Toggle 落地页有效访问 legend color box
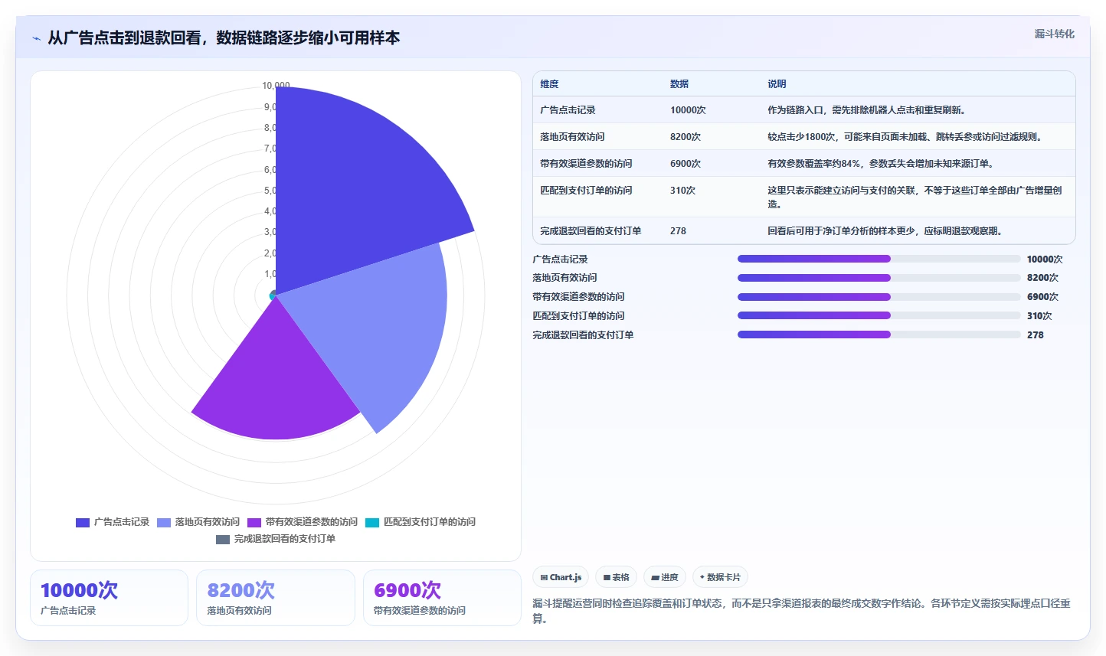1106x656 pixels. pos(164,522)
